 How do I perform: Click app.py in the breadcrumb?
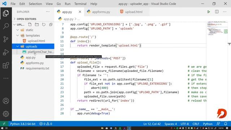point(68,19)
